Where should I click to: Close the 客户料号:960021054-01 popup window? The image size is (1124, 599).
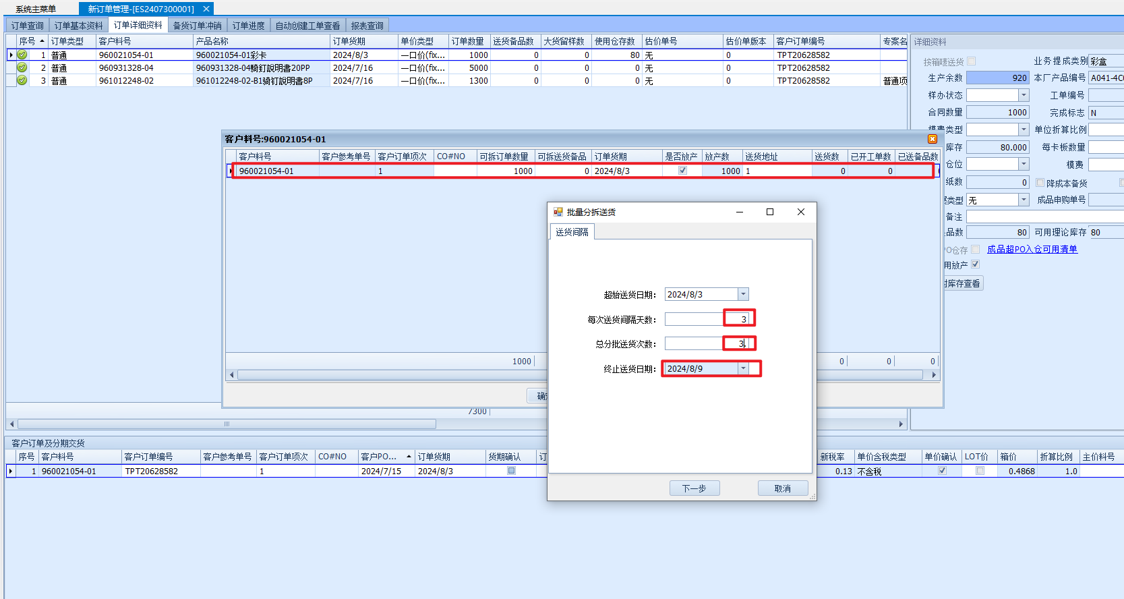(933, 139)
